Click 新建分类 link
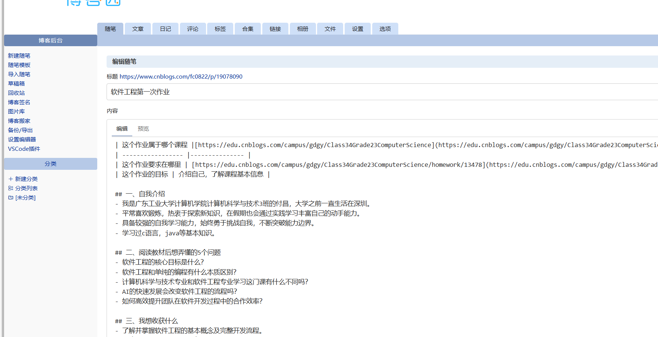The image size is (658, 337). pos(26,179)
